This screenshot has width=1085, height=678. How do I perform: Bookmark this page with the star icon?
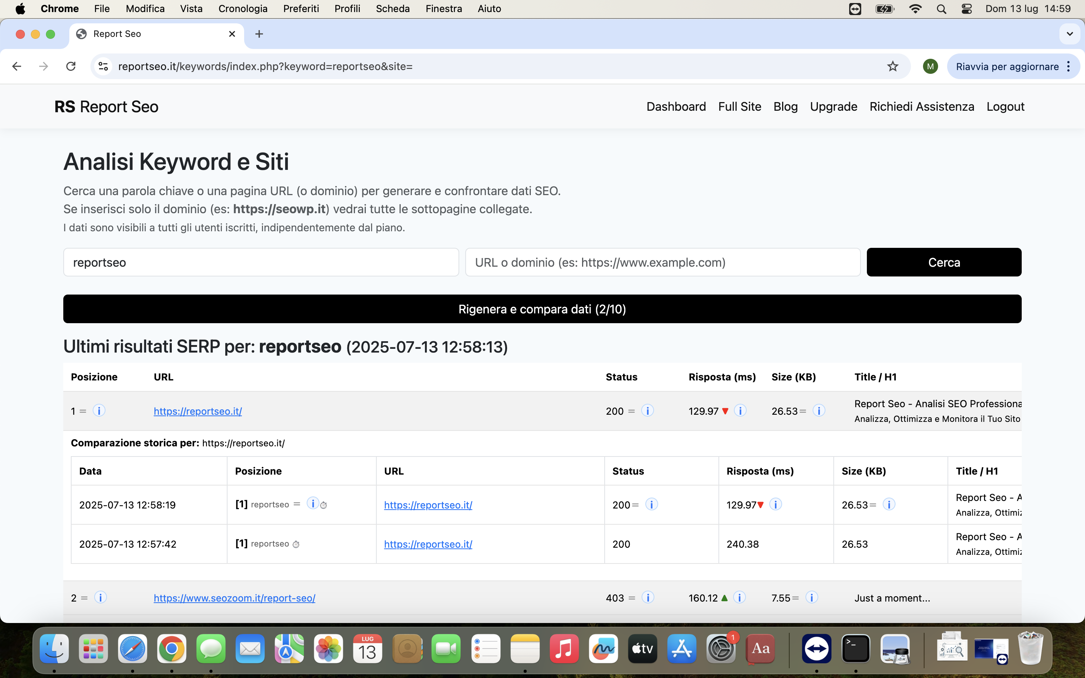click(x=892, y=66)
